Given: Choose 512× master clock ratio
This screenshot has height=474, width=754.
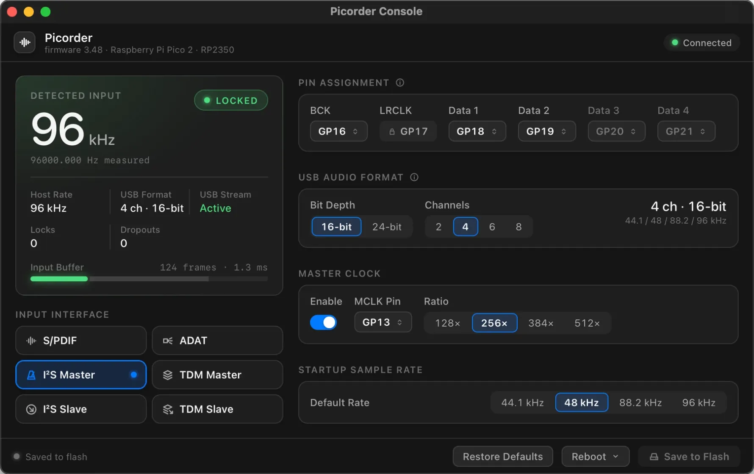Looking at the screenshot, I should tap(587, 323).
